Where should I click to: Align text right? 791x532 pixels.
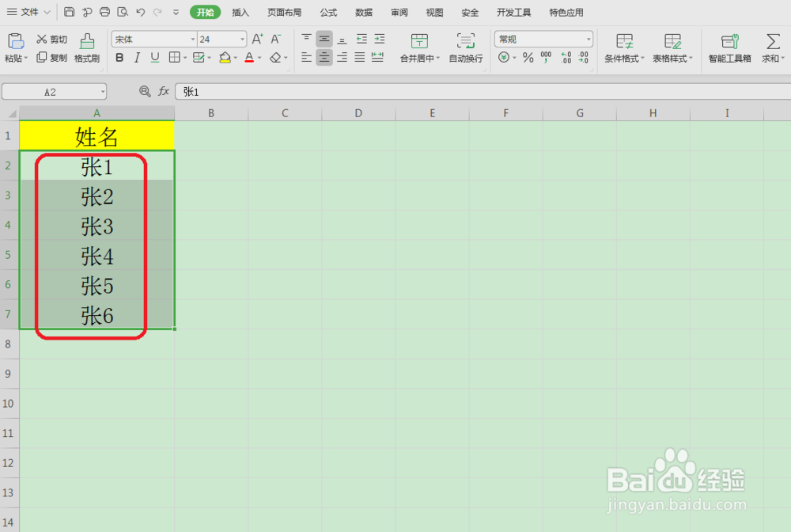point(342,58)
